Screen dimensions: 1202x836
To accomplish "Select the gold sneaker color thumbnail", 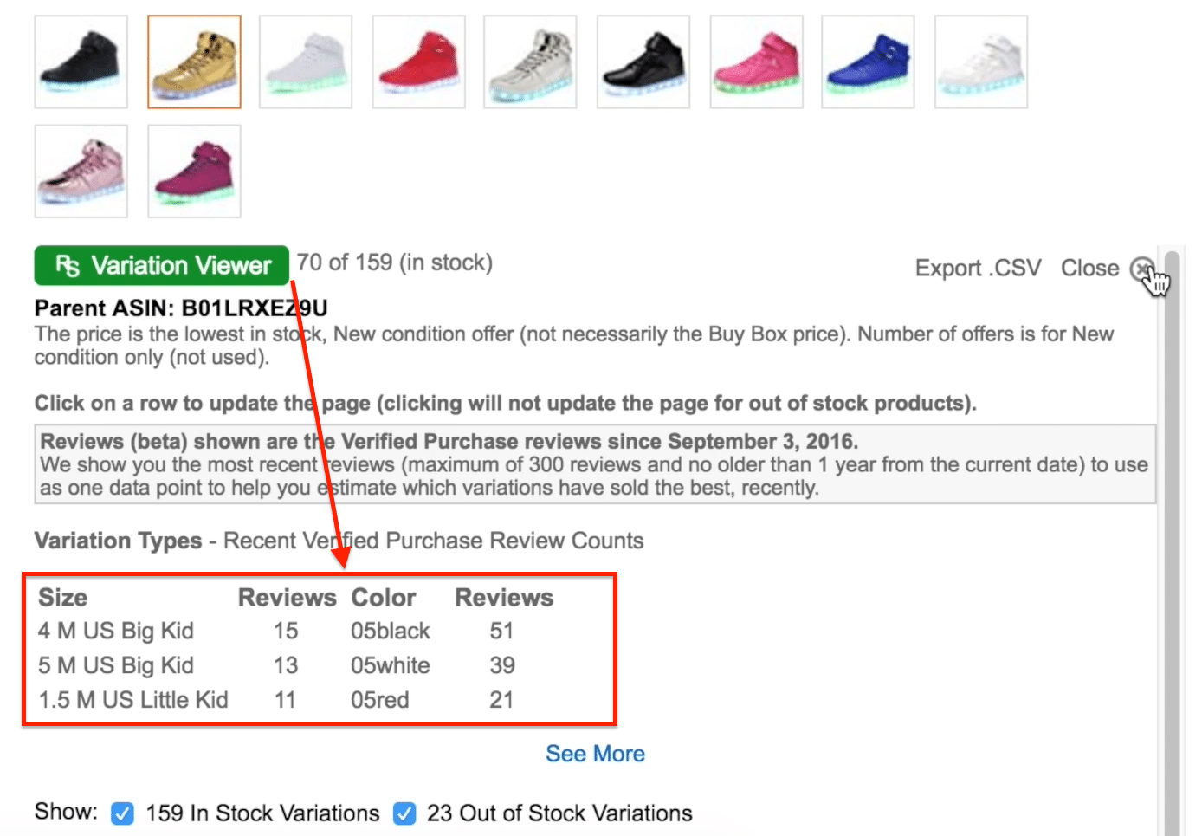I will pos(194,62).
